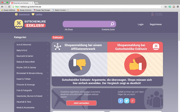This screenshot has width=180, height=112.
Task: Click the padlock data-security icon
Action: point(152,14)
